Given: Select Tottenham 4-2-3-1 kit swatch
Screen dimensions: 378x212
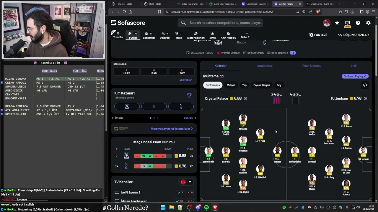Looking at the screenshot, I should tap(295, 100).
